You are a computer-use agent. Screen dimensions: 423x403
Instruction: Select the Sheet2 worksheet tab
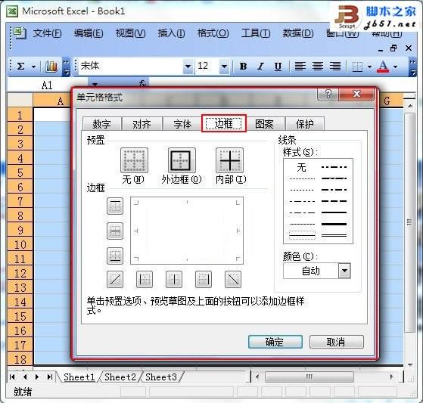[x=120, y=377]
